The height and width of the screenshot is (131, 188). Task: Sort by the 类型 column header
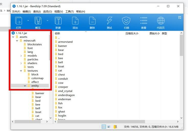click(x=164, y=34)
